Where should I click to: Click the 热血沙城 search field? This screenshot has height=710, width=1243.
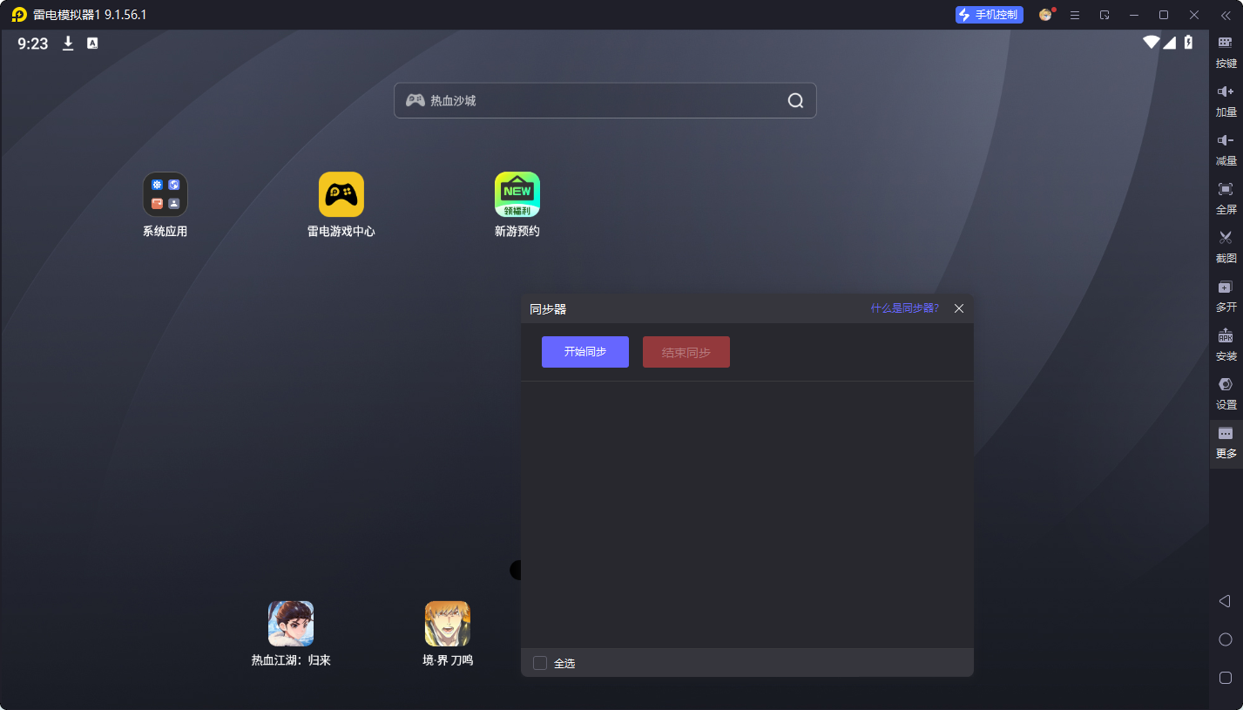(x=605, y=100)
